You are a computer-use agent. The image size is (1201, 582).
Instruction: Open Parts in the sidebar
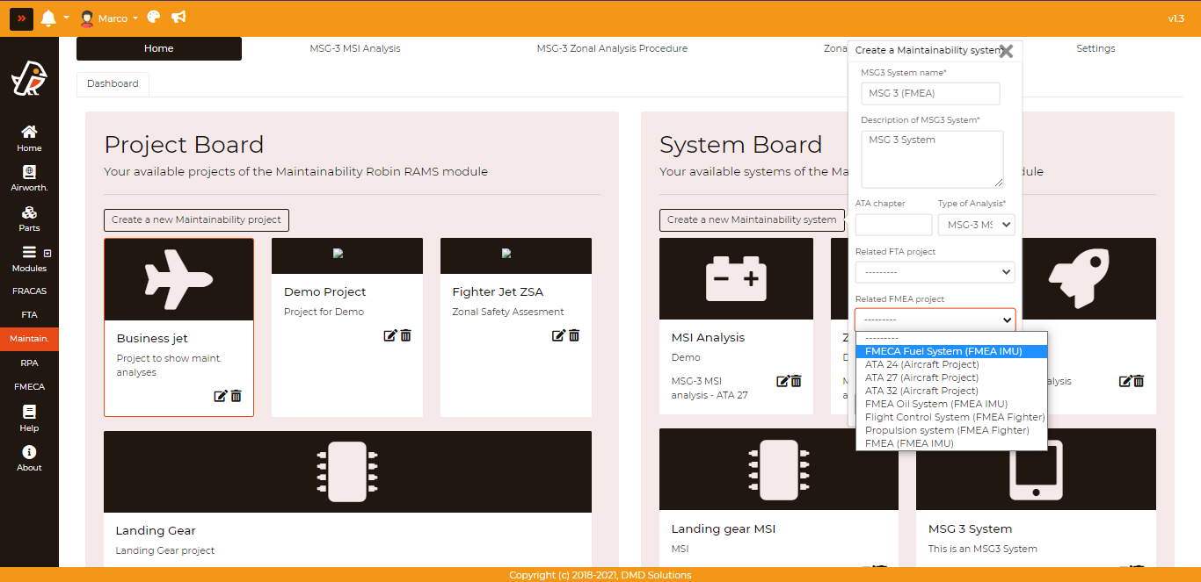29,219
